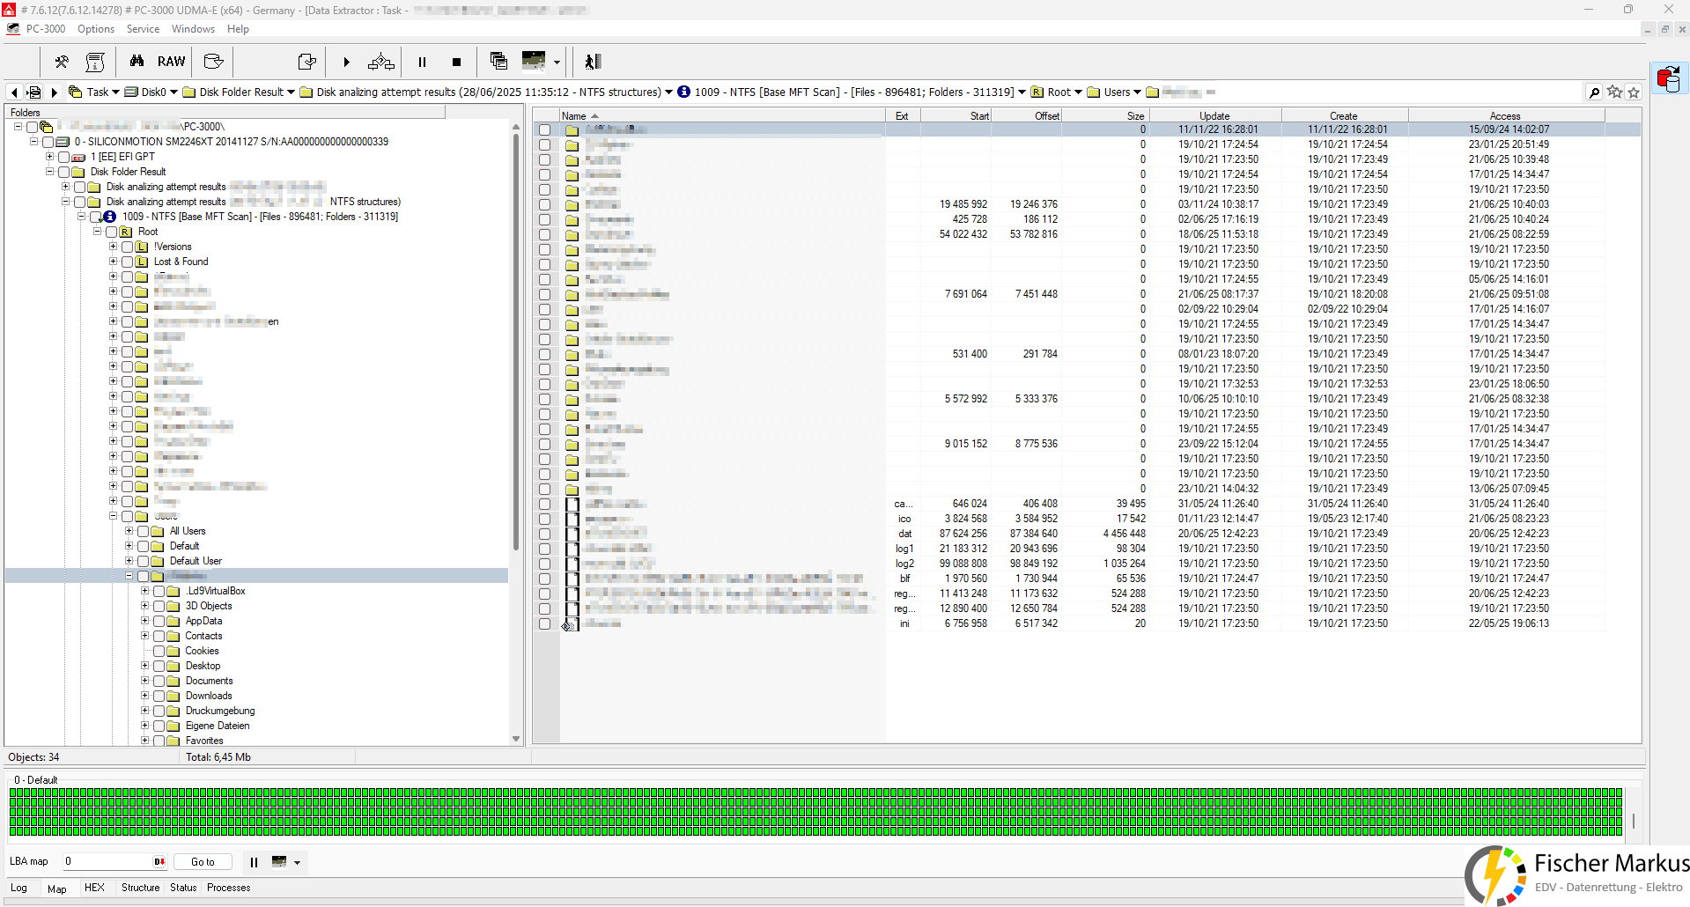Viewport: 1690px width, 907px height.
Task: Expand the Lost & Found tree node
Action: [113, 261]
